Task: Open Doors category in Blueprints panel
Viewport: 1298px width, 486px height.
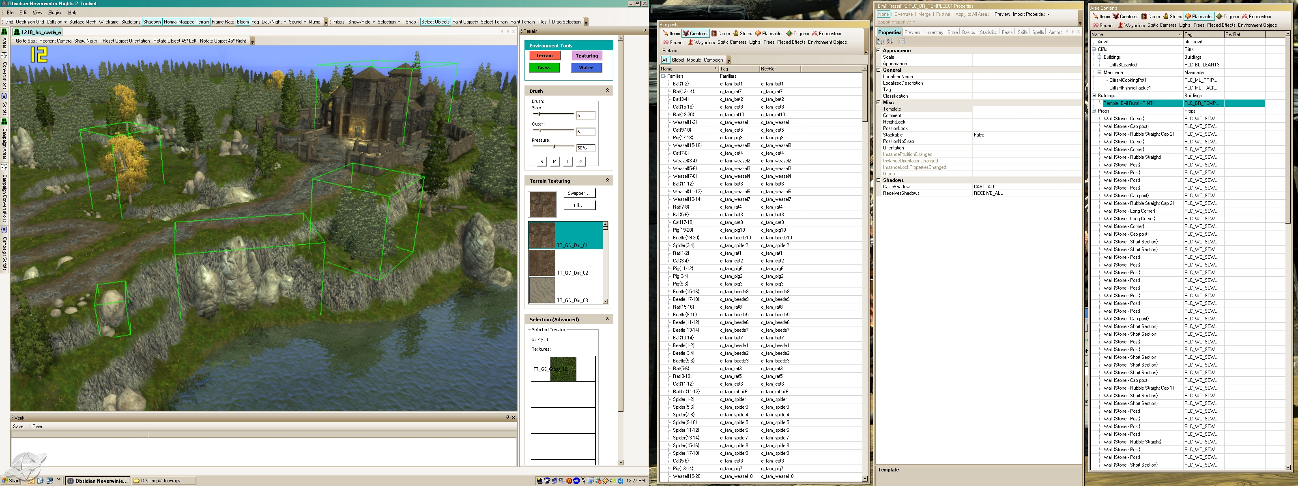Action: pos(720,34)
